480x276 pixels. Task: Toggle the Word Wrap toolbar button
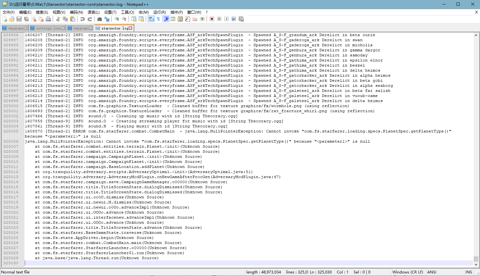(151, 19)
